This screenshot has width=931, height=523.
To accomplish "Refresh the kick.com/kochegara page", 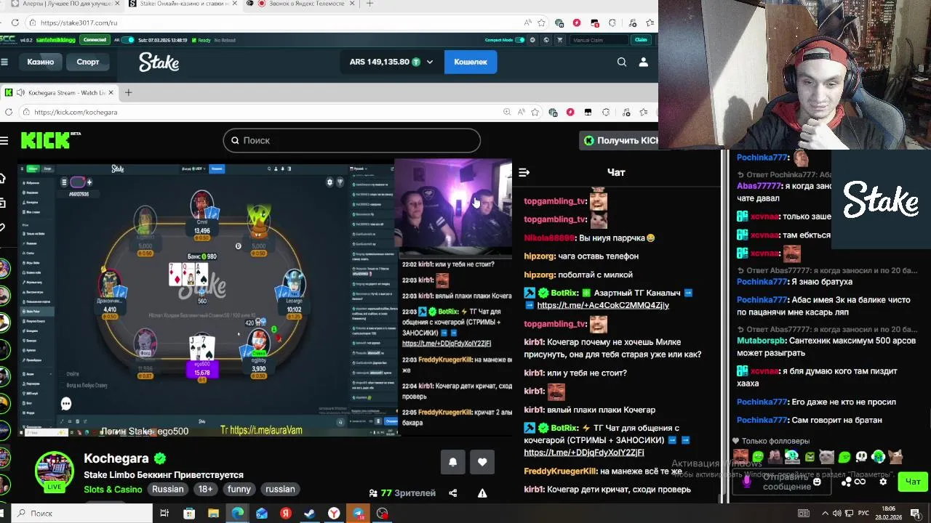I will [9, 112].
